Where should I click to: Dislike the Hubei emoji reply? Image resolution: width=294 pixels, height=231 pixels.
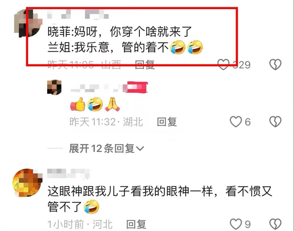click(x=275, y=122)
